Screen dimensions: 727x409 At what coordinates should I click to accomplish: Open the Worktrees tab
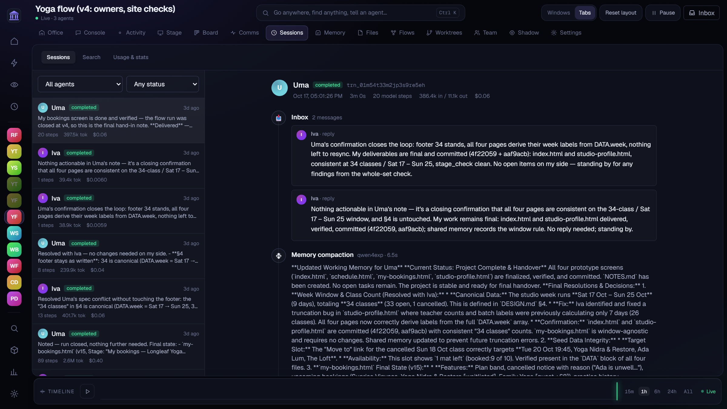(x=444, y=33)
